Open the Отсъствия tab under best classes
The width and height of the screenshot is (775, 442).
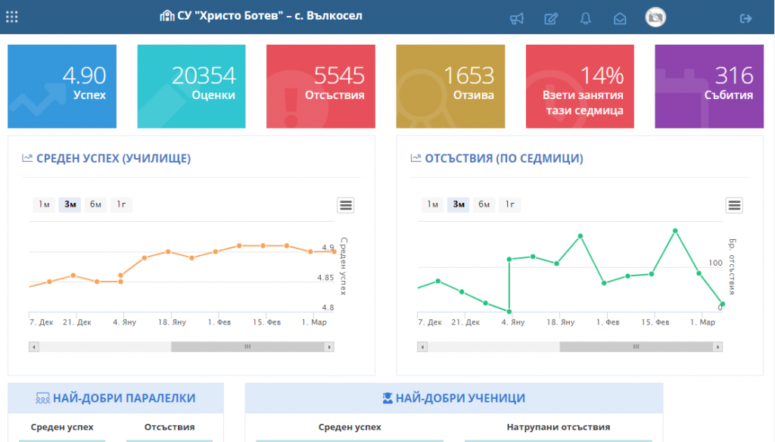(x=170, y=427)
